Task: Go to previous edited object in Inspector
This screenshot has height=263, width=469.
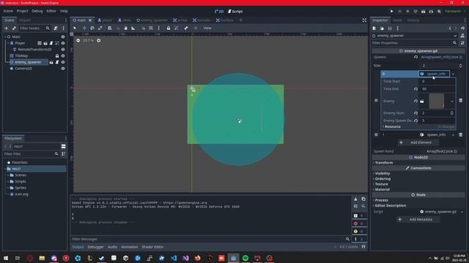Action: pyautogui.click(x=450, y=28)
